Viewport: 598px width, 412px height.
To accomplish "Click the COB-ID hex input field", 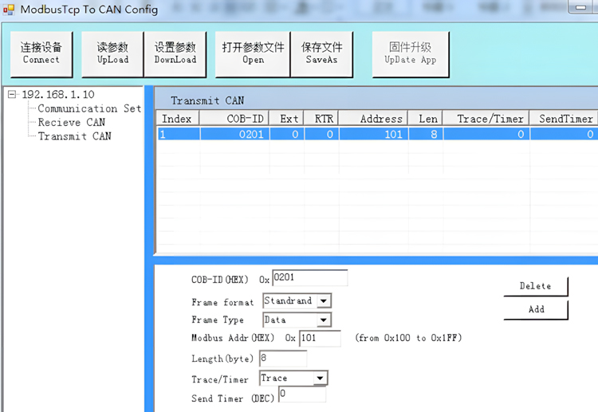I will [309, 277].
